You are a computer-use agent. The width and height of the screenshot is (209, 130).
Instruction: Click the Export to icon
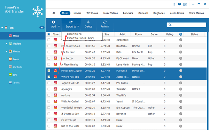tap(71, 22)
